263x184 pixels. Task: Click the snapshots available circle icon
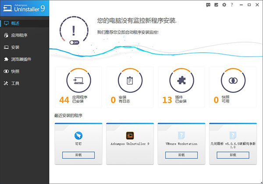coord(233,80)
